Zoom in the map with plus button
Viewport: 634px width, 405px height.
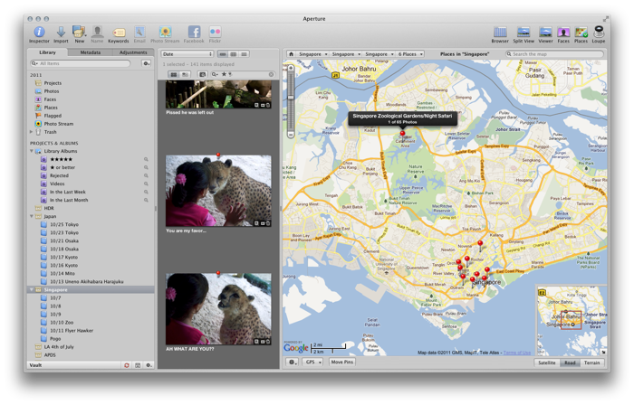tap(291, 68)
